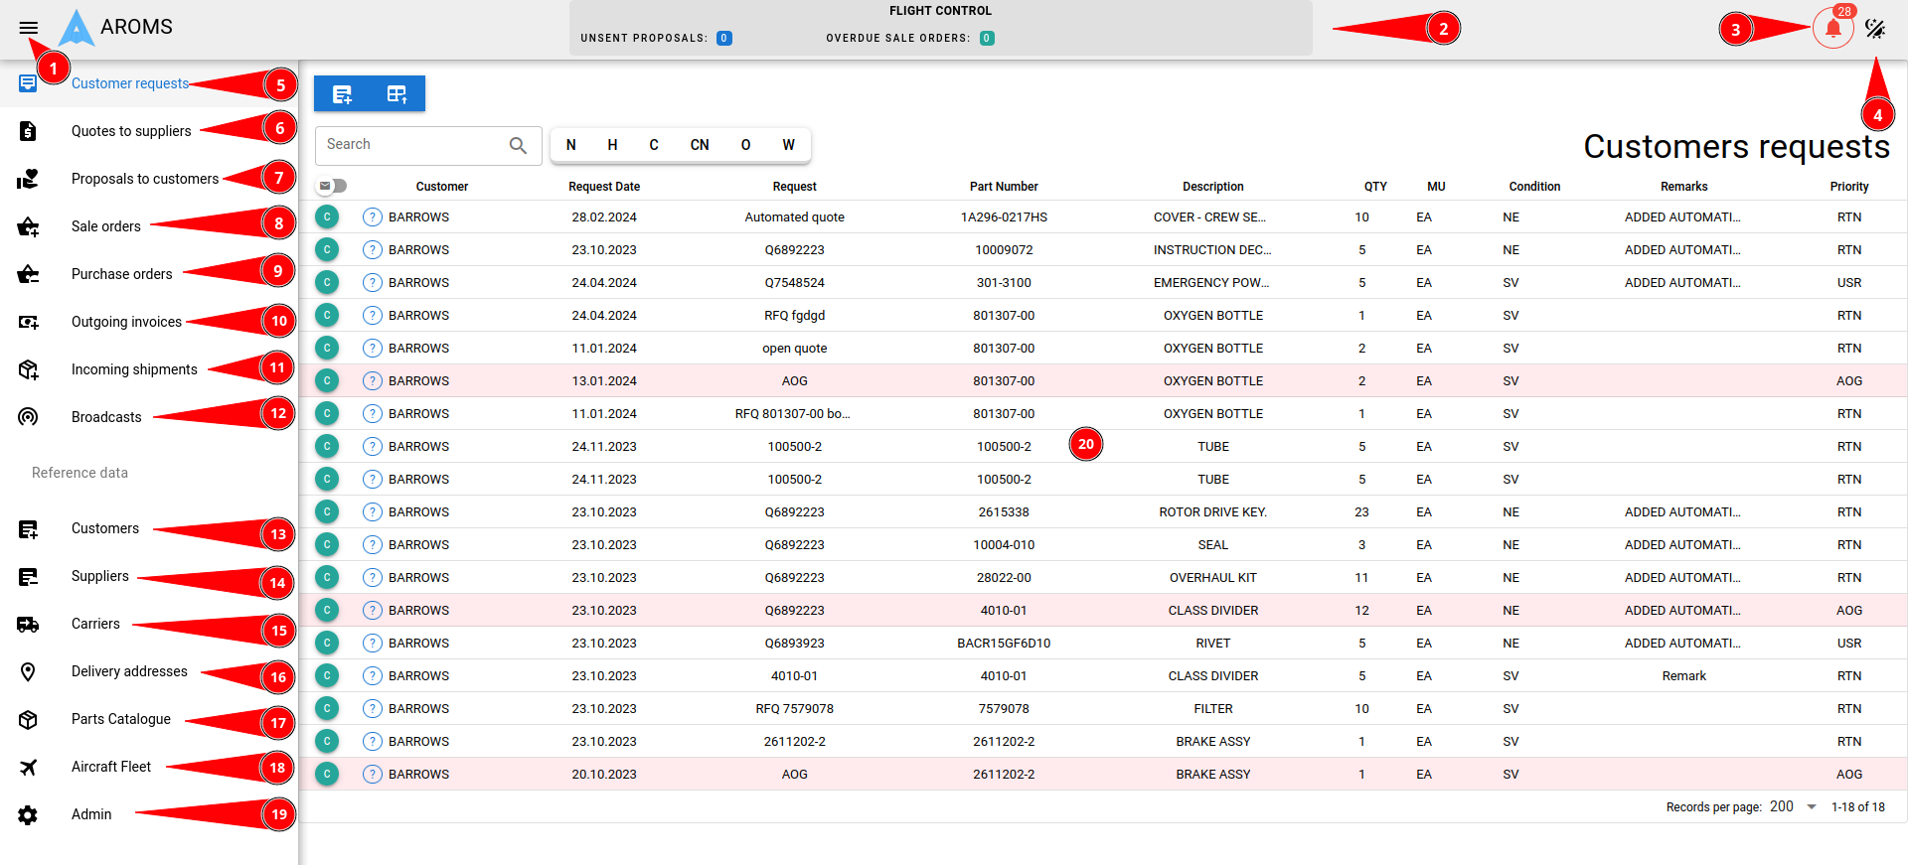Click into the Search input field
1908x865 pixels.
click(x=412, y=145)
